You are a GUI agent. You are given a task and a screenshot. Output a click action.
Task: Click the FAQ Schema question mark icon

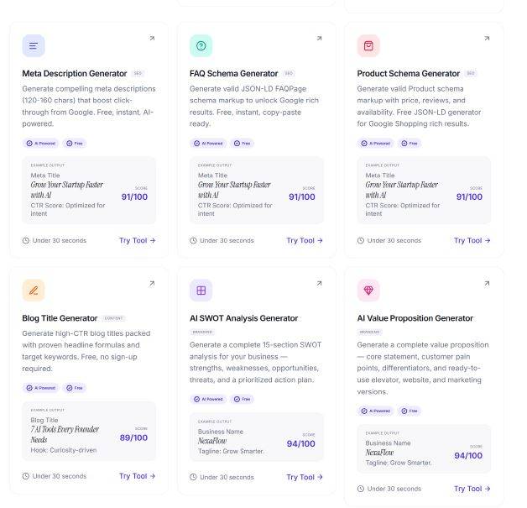201,45
